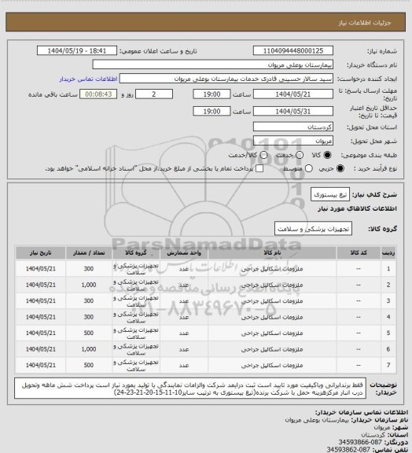
Task: Click fax number 34593866-087
Action: click(360, 442)
